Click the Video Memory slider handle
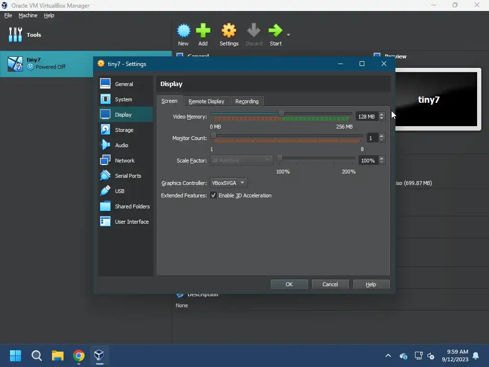This screenshot has width=489, height=367. (281, 114)
